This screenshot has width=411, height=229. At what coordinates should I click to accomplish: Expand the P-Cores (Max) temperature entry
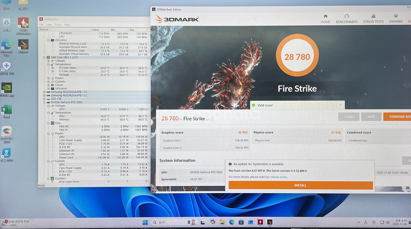[53, 68]
